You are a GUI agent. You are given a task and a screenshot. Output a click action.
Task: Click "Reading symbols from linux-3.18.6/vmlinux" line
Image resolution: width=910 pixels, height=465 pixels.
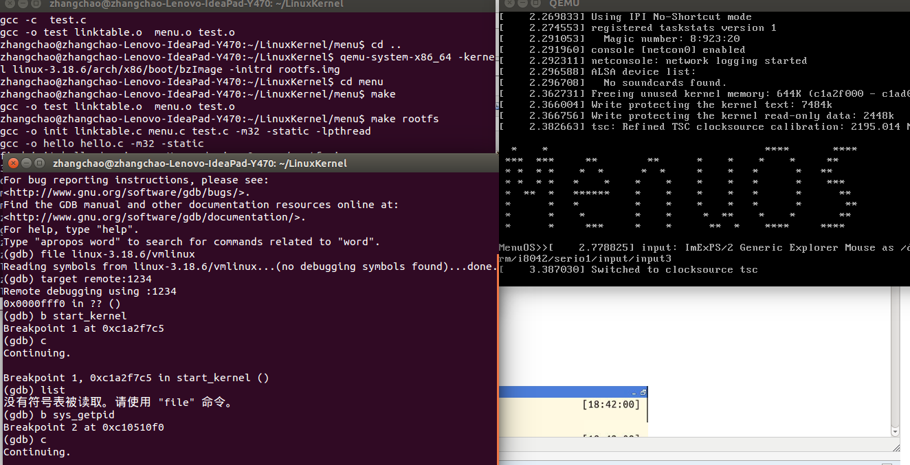click(250, 266)
